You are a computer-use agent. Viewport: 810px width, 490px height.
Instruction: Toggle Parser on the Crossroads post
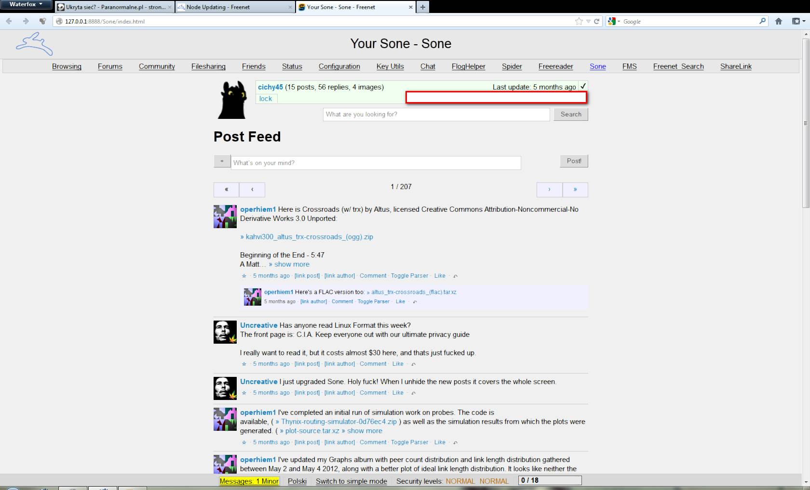click(409, 276)
